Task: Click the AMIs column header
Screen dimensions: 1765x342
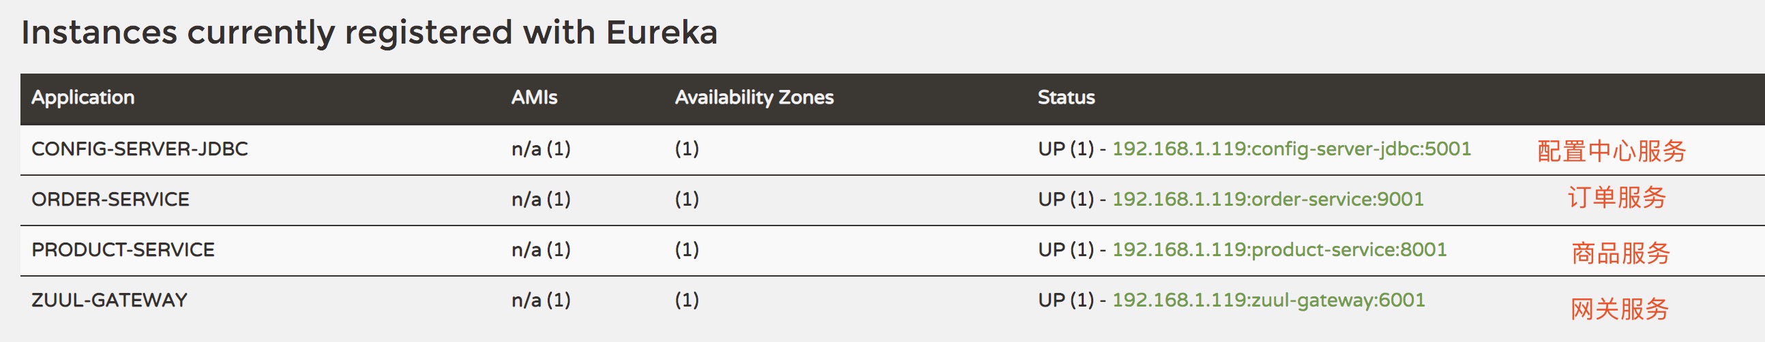Action: coord(534,98)
